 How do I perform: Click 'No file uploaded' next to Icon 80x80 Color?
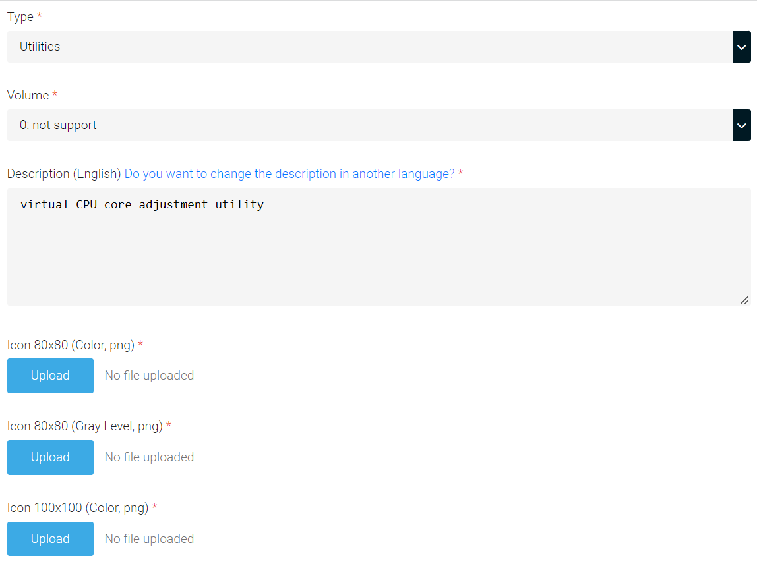148,375
